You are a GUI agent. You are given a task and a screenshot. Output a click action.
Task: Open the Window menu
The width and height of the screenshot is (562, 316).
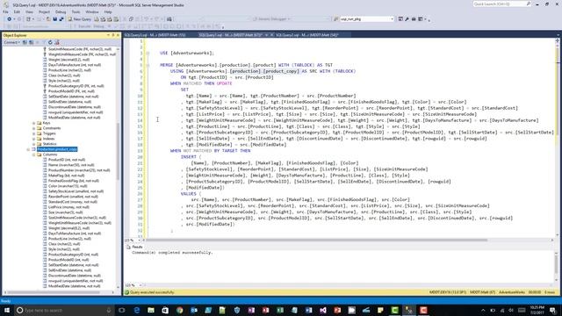click(x=92, y=11)
